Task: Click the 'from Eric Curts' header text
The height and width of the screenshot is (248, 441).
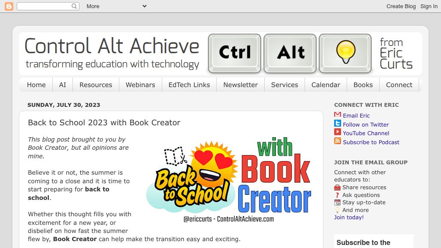Action: [396, 53]
